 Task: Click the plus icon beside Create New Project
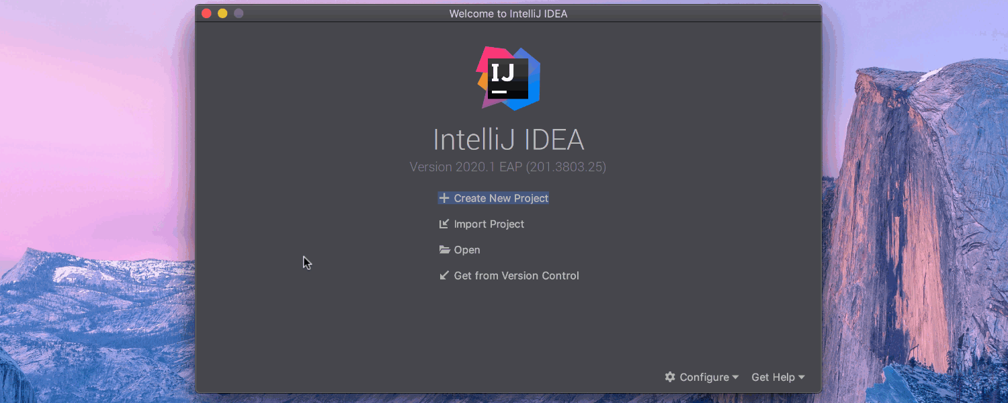click(x=444, y=198)
